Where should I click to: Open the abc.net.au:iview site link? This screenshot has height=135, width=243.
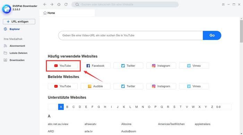(x=58, y=124)
